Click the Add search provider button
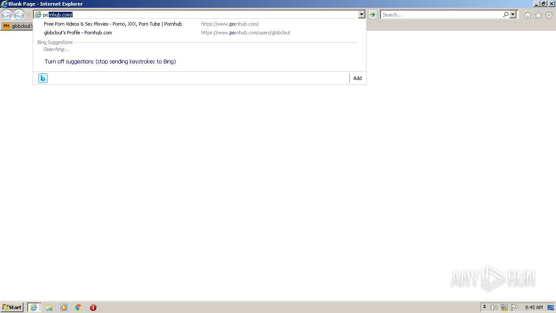The width and height of the screenshot is (556, 313). click(x=357, y=78)
